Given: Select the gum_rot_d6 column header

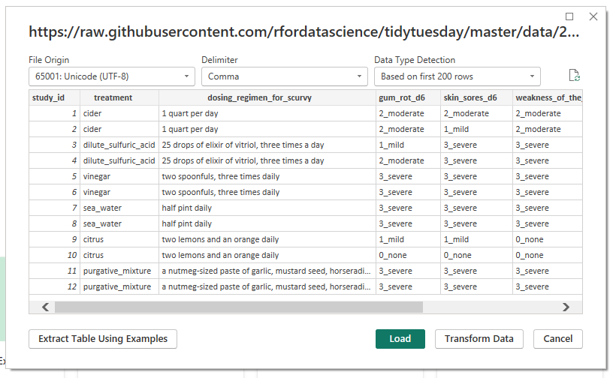Looking at the screenshot, I should point(408,97).
